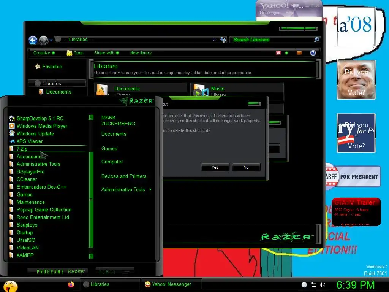389x292 pixels.
Task: Expand the XAMPP folder
Action: point(21,255)
